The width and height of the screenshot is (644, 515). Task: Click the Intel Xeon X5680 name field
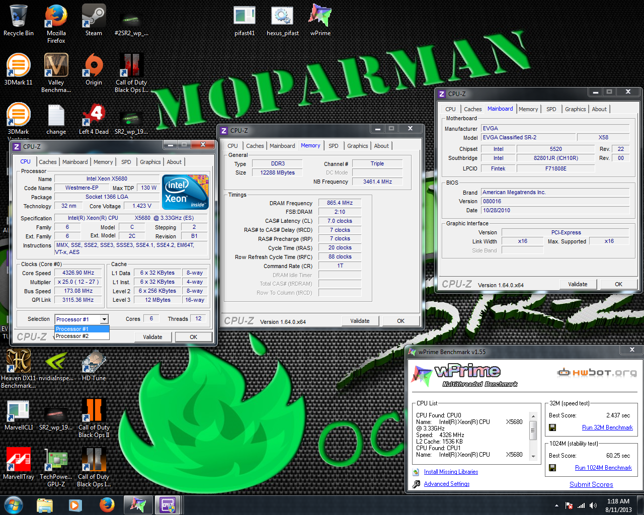pyautogui.click(x=107, y=179)
